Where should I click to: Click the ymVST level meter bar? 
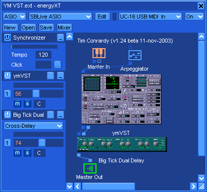coord(38,85)
